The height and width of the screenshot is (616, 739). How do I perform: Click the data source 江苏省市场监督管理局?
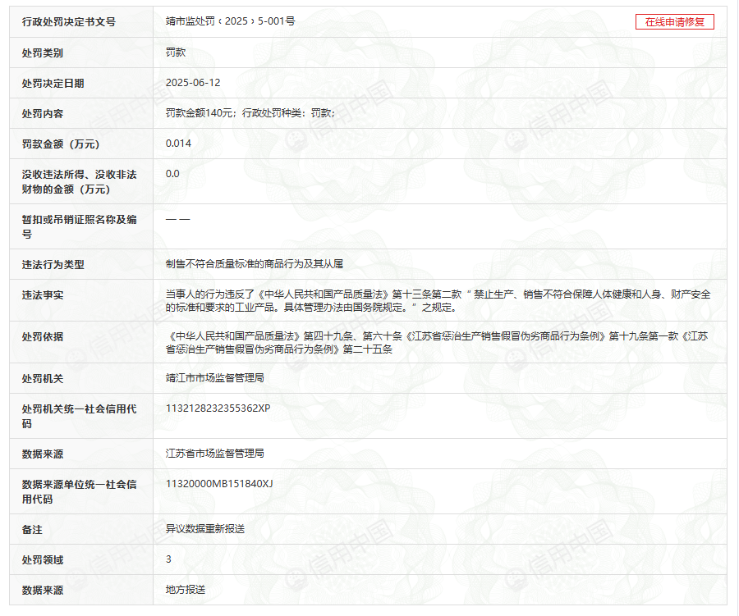(x=215, y=453)
